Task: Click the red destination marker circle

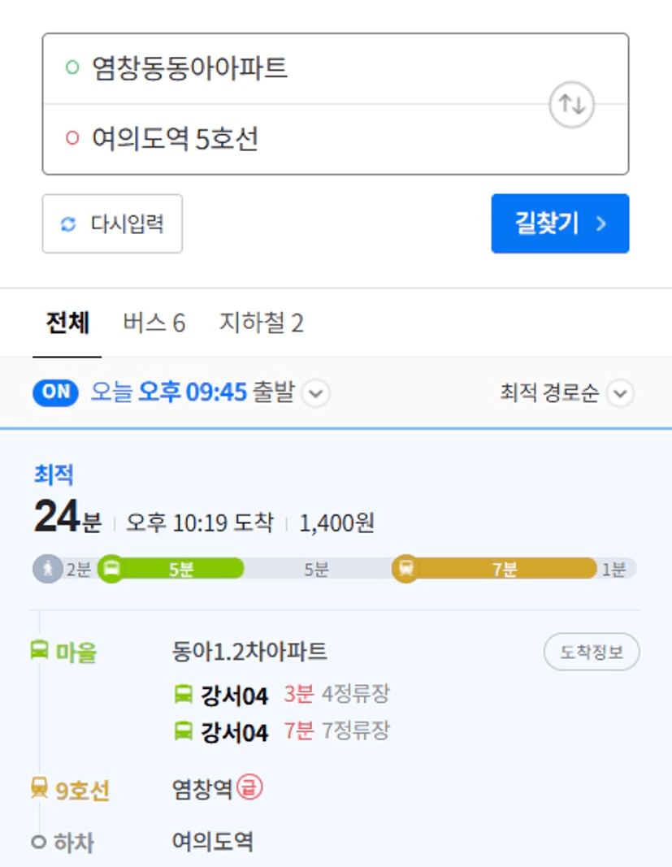Action: [72, 137]
